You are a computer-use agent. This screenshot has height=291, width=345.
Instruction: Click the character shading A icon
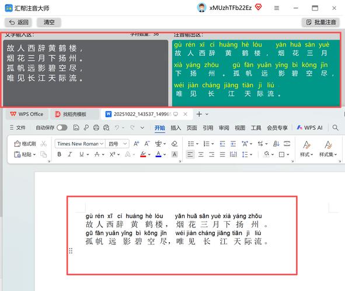[x=175, y=154]
